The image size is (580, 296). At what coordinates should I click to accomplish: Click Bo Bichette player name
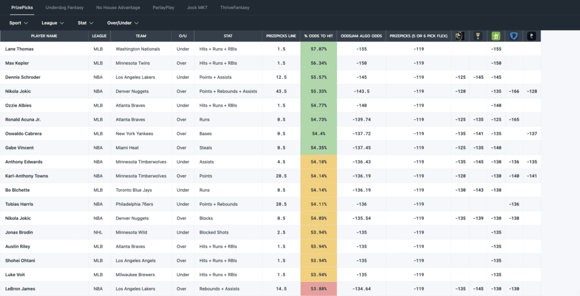18,190
